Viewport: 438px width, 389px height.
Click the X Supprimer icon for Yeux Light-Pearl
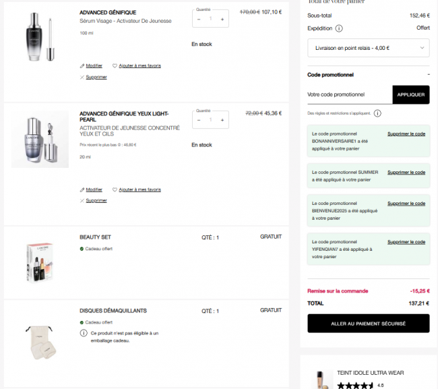click(82, 201)
